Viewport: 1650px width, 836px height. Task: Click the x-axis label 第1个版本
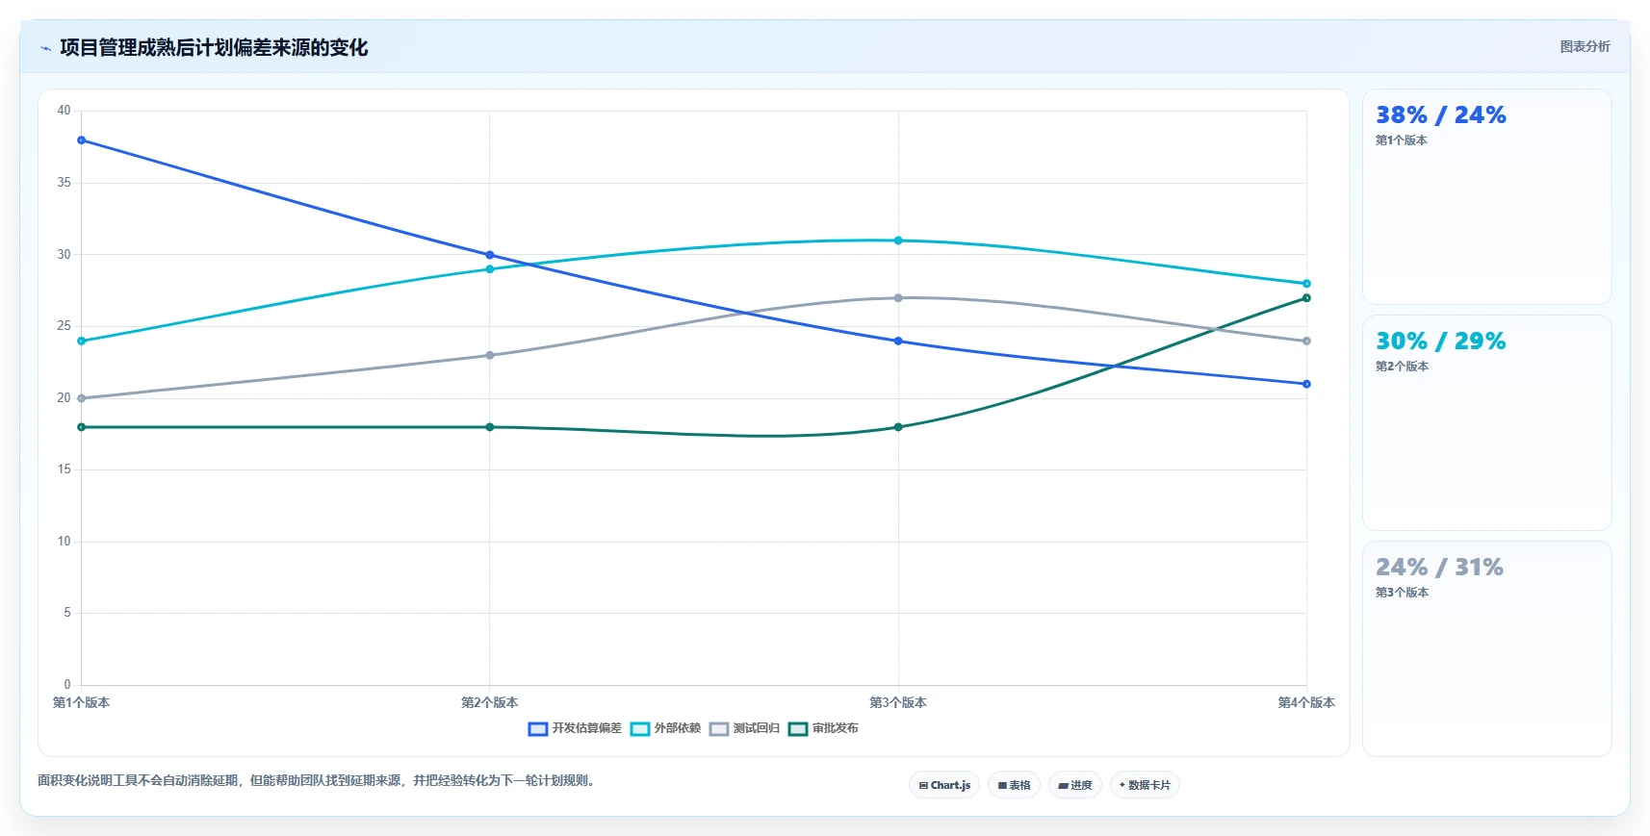(82, 703)
